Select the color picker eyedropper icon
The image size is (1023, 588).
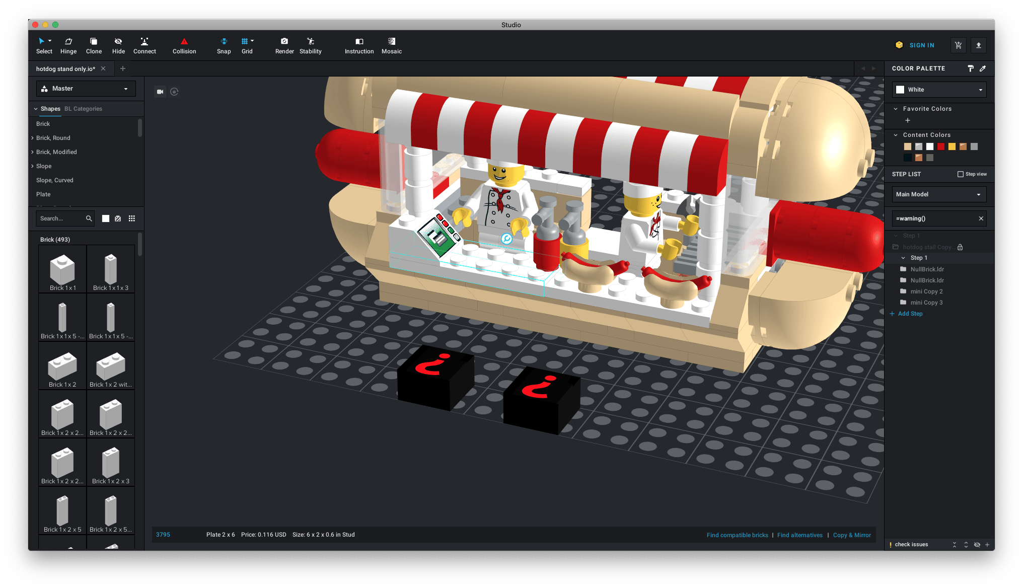983,68
